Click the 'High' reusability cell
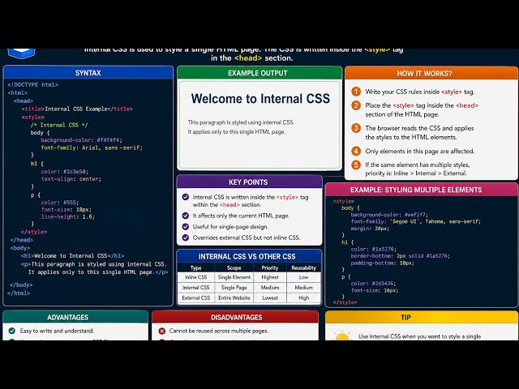519x389 pixels. (x=304, y=297)
